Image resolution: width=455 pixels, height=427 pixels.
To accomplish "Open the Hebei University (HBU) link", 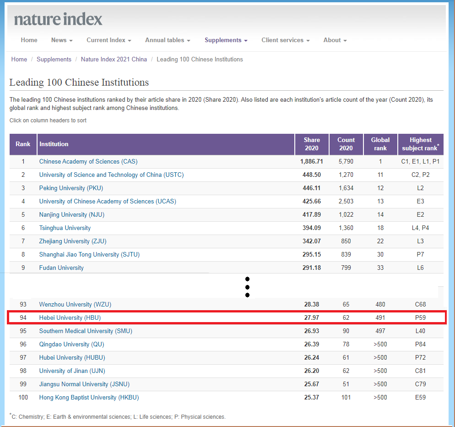I will click(70, 318).
